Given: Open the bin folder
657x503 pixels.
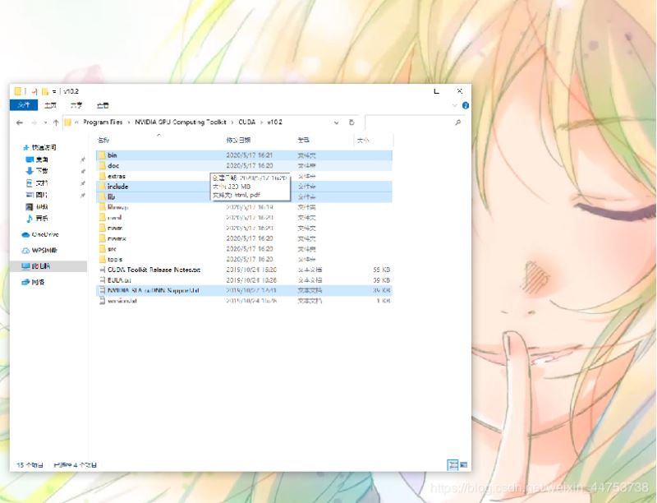Looking at the screenshot, I should tap(113, 155).
